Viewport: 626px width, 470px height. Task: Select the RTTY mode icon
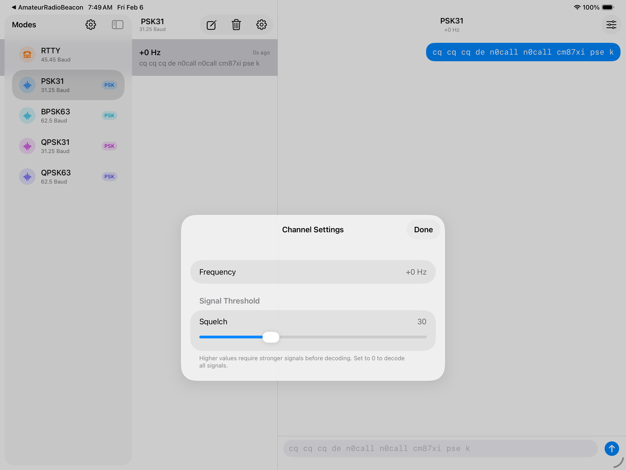tap(27, 54)
